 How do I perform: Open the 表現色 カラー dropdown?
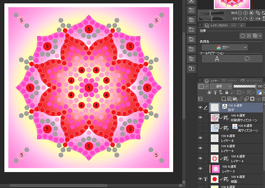tap(224, 47)
